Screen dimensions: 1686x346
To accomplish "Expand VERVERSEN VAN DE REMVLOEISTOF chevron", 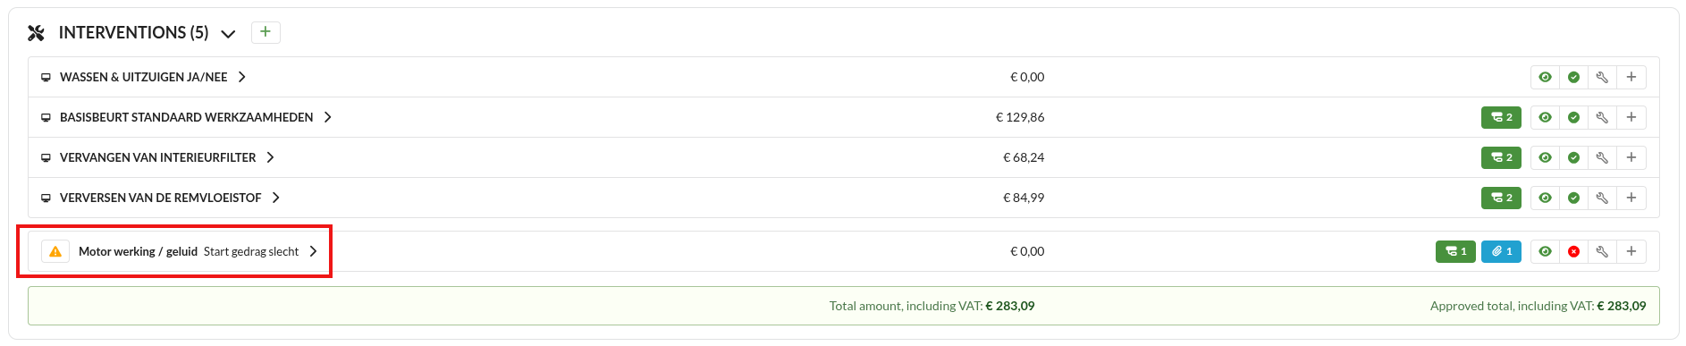I will (276, 198).
